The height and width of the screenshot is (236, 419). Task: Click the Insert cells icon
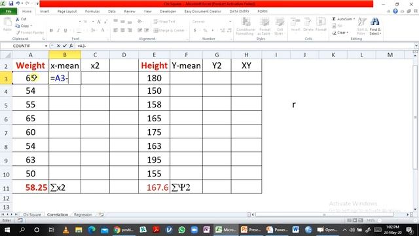[295, 22]
